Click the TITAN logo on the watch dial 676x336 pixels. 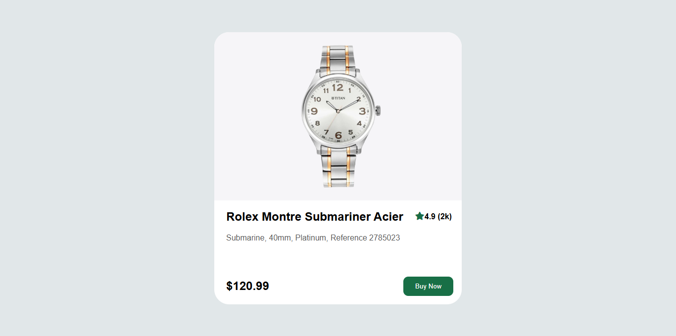[338, 98]
